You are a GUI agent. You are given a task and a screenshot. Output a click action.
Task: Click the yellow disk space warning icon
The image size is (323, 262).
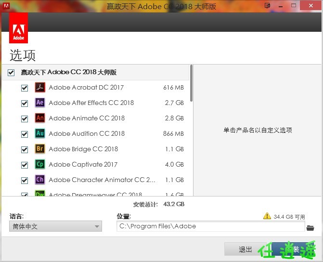point(267,216)
